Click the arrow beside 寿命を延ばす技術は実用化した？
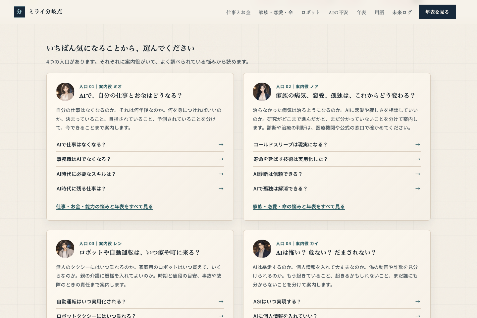Image resolution: width=477 pixels, height=318 pixels. (x=418, y=159)
